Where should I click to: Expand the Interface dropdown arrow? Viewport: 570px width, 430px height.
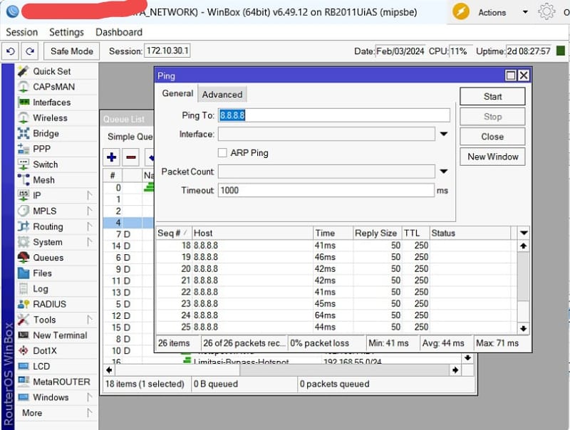click(443, 134)
